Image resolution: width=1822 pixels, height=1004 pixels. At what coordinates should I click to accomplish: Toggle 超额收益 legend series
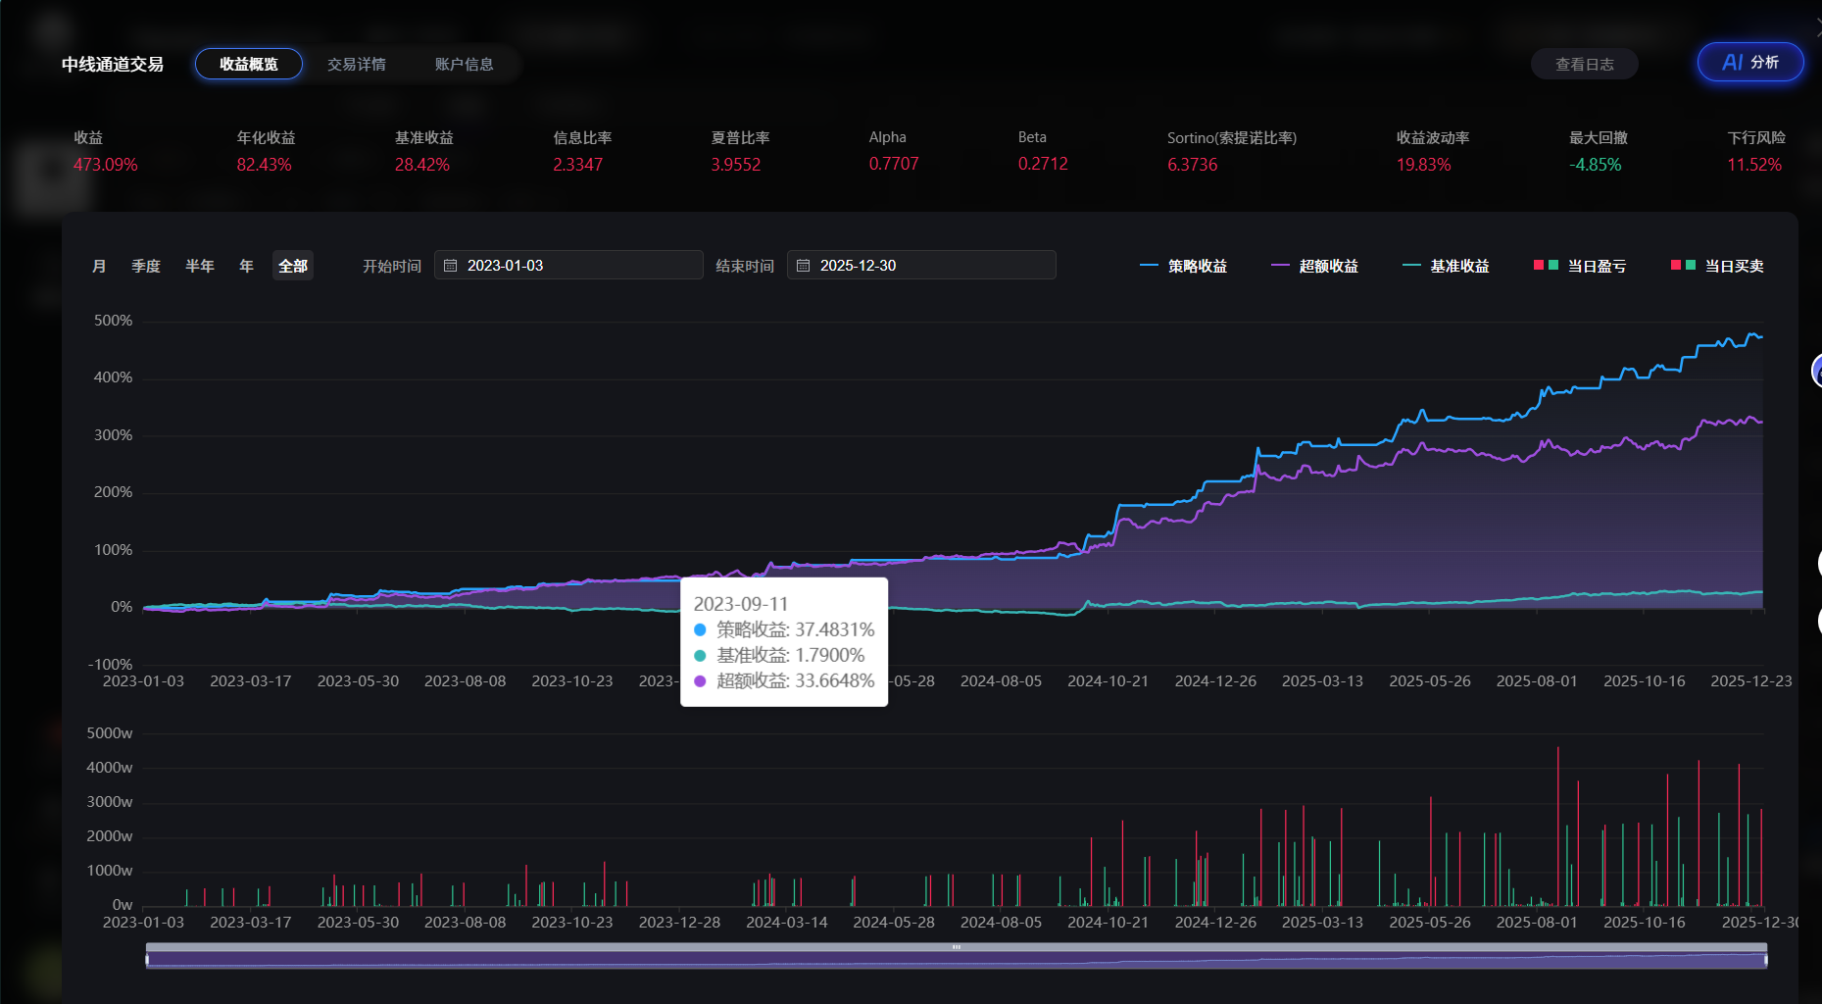point(1314,266)
